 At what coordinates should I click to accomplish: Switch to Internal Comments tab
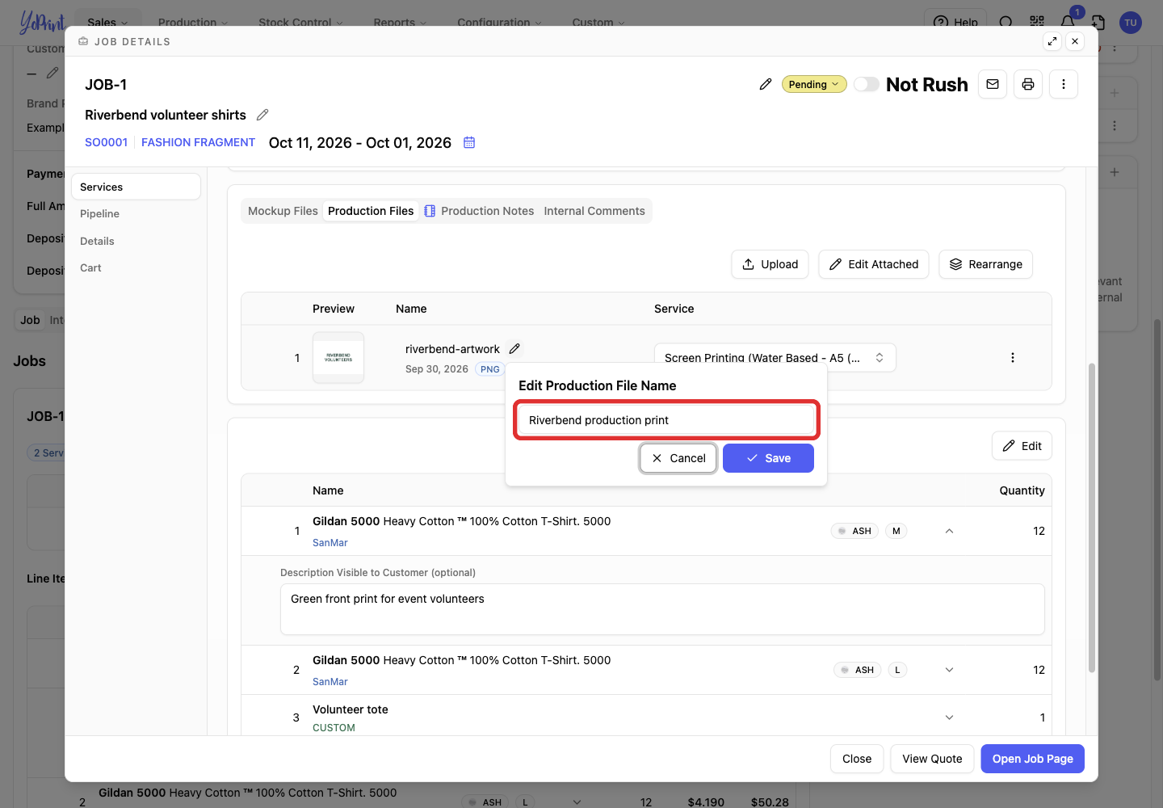click(x=594, y=211)
